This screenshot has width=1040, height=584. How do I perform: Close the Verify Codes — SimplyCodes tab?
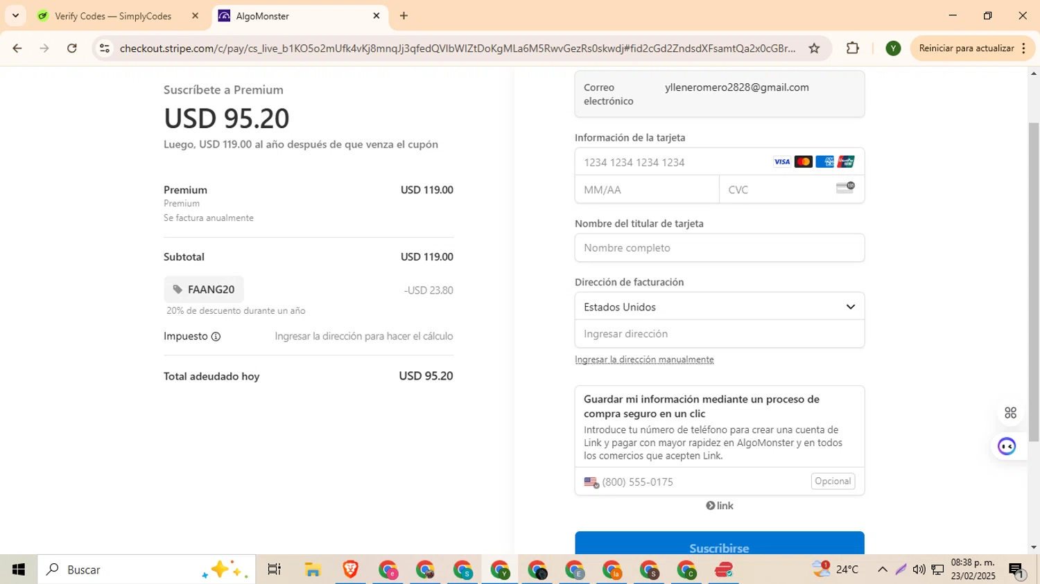195,16
